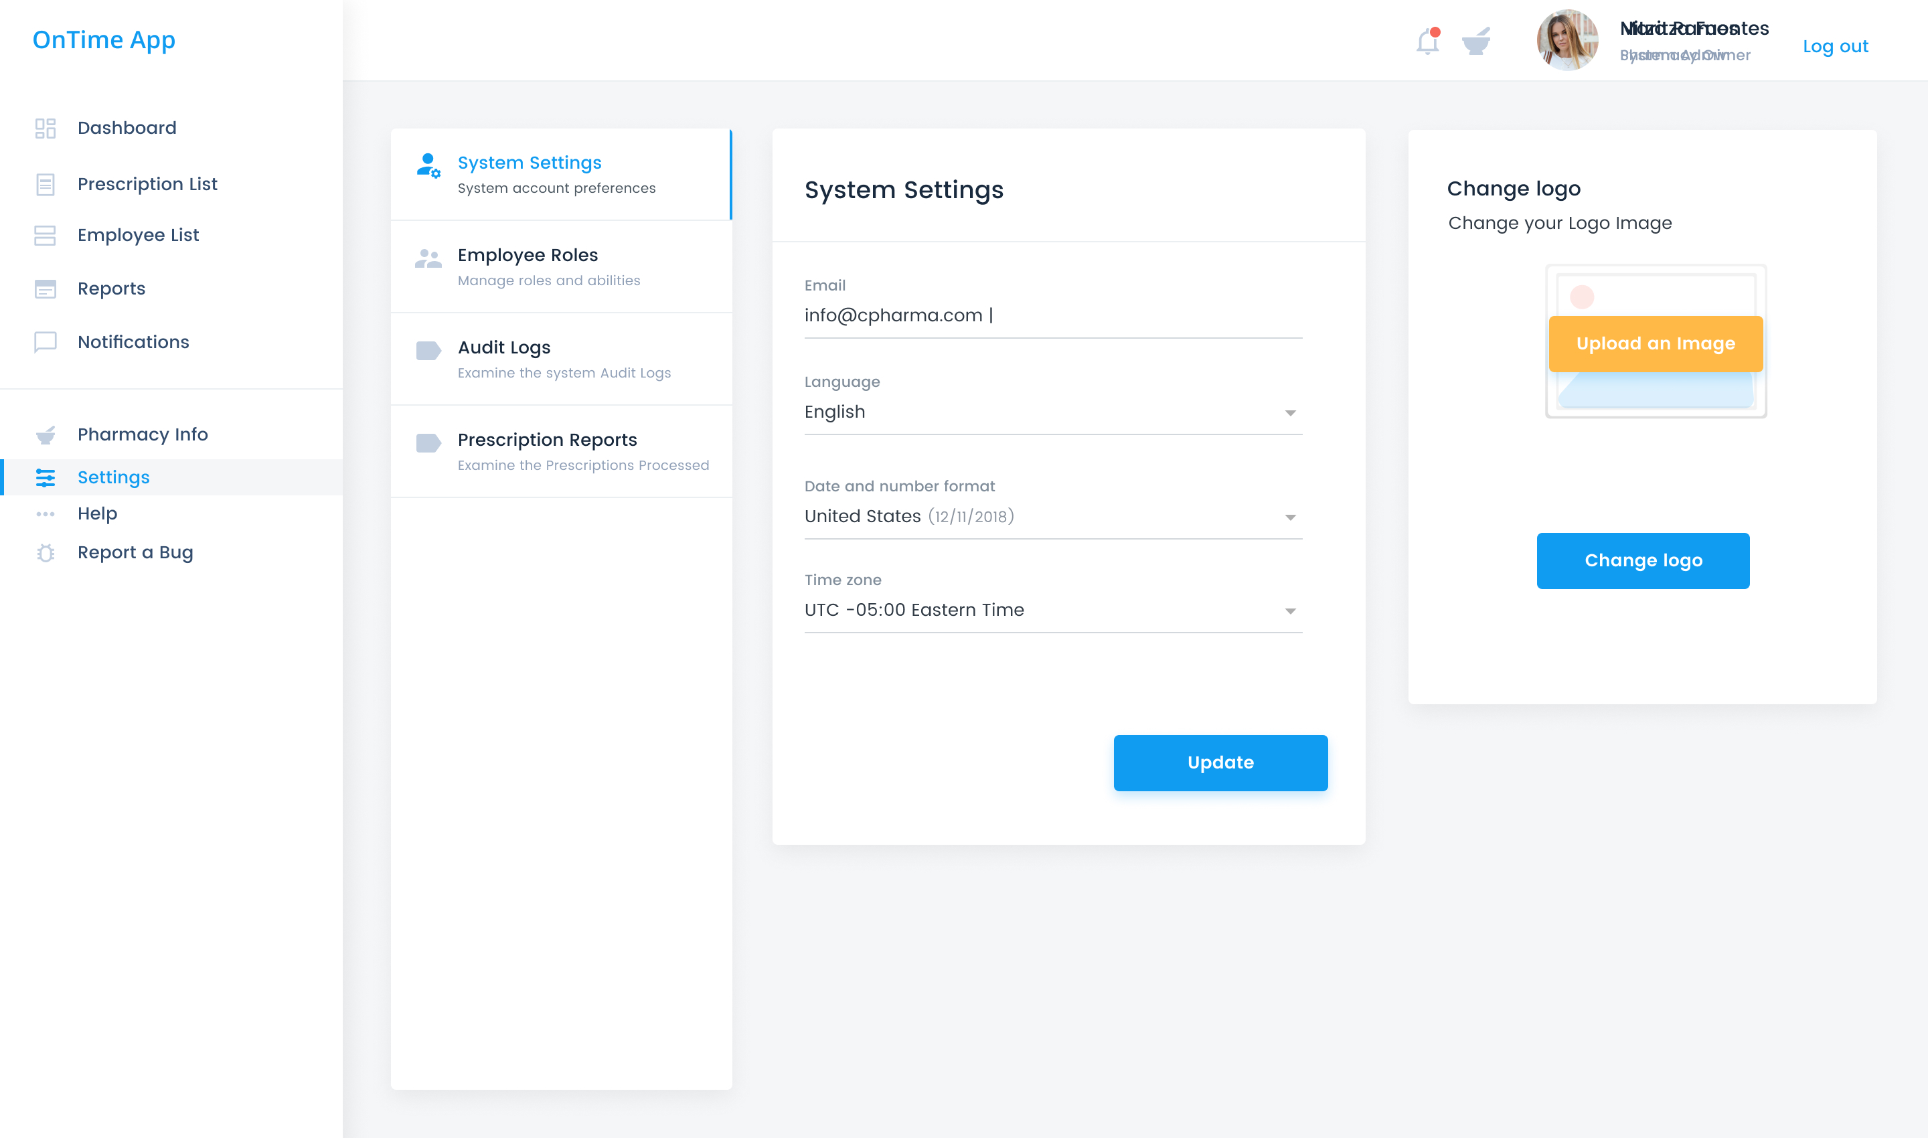This screenshot has height=1138, width=1928.
Task: Open notifications bell in top bar
Action: click(1427, 41)
